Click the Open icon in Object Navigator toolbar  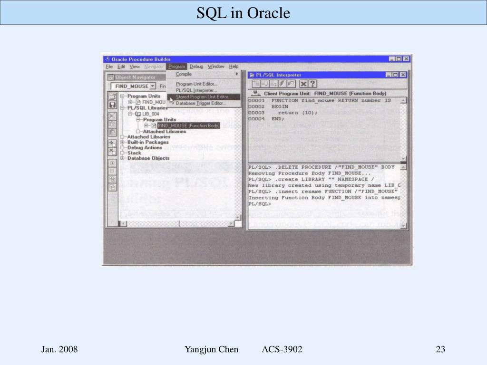point(112,96)
